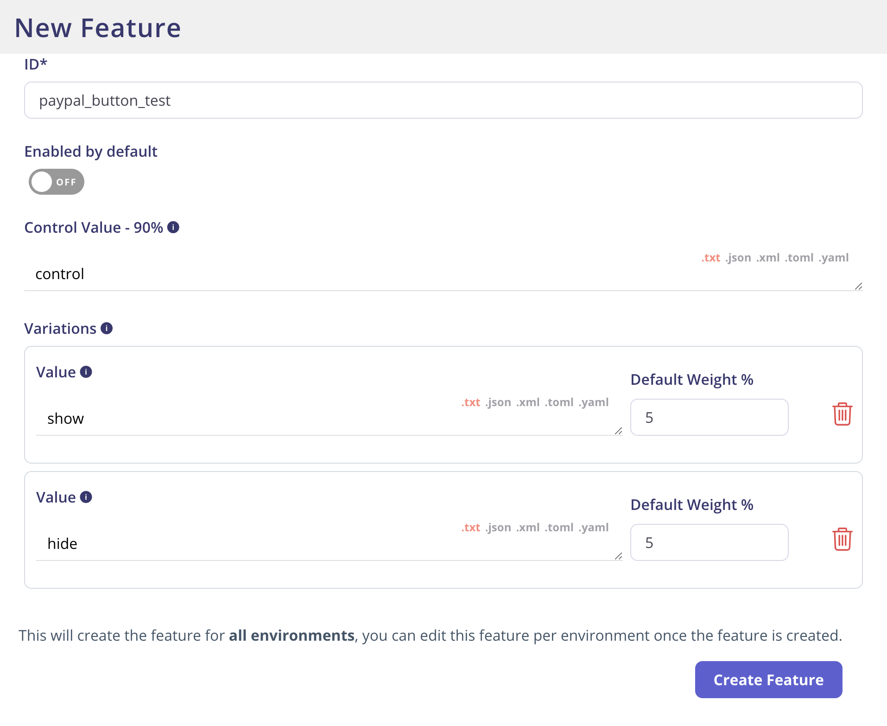Switch control value to .json format

[x=740, y=257]
